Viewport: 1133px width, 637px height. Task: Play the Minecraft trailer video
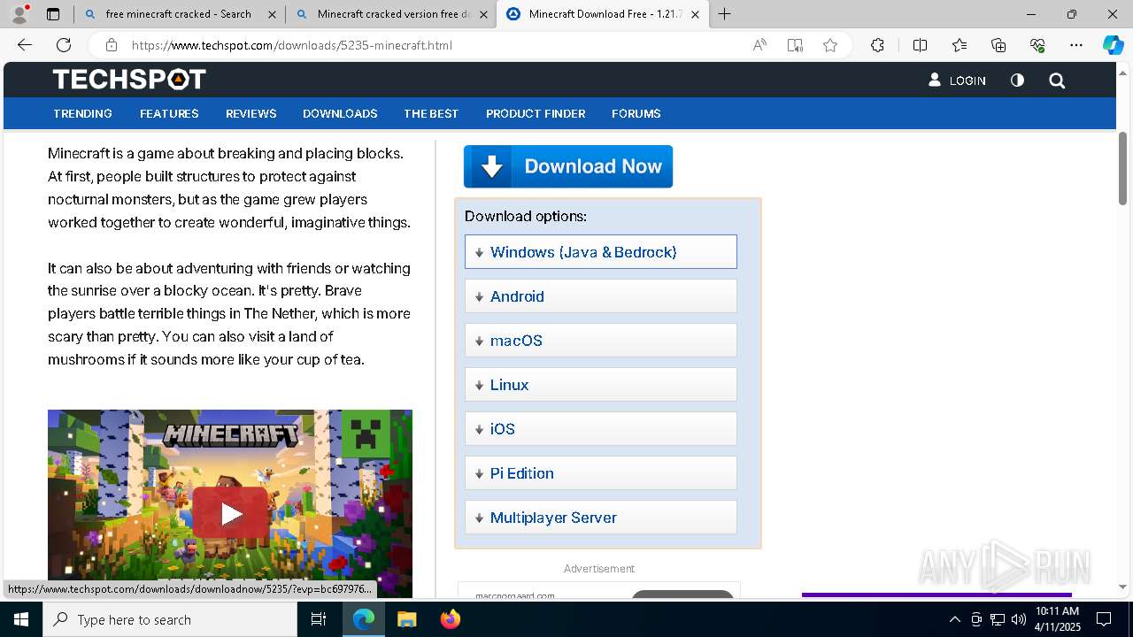230,513
